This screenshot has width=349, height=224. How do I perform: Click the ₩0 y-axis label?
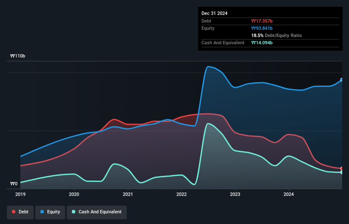coord(14,184)
